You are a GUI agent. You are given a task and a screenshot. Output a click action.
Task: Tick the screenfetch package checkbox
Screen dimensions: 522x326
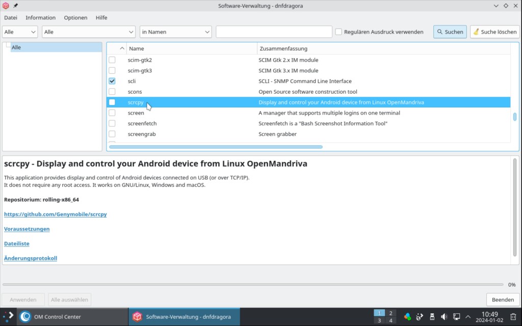[112, 123]
